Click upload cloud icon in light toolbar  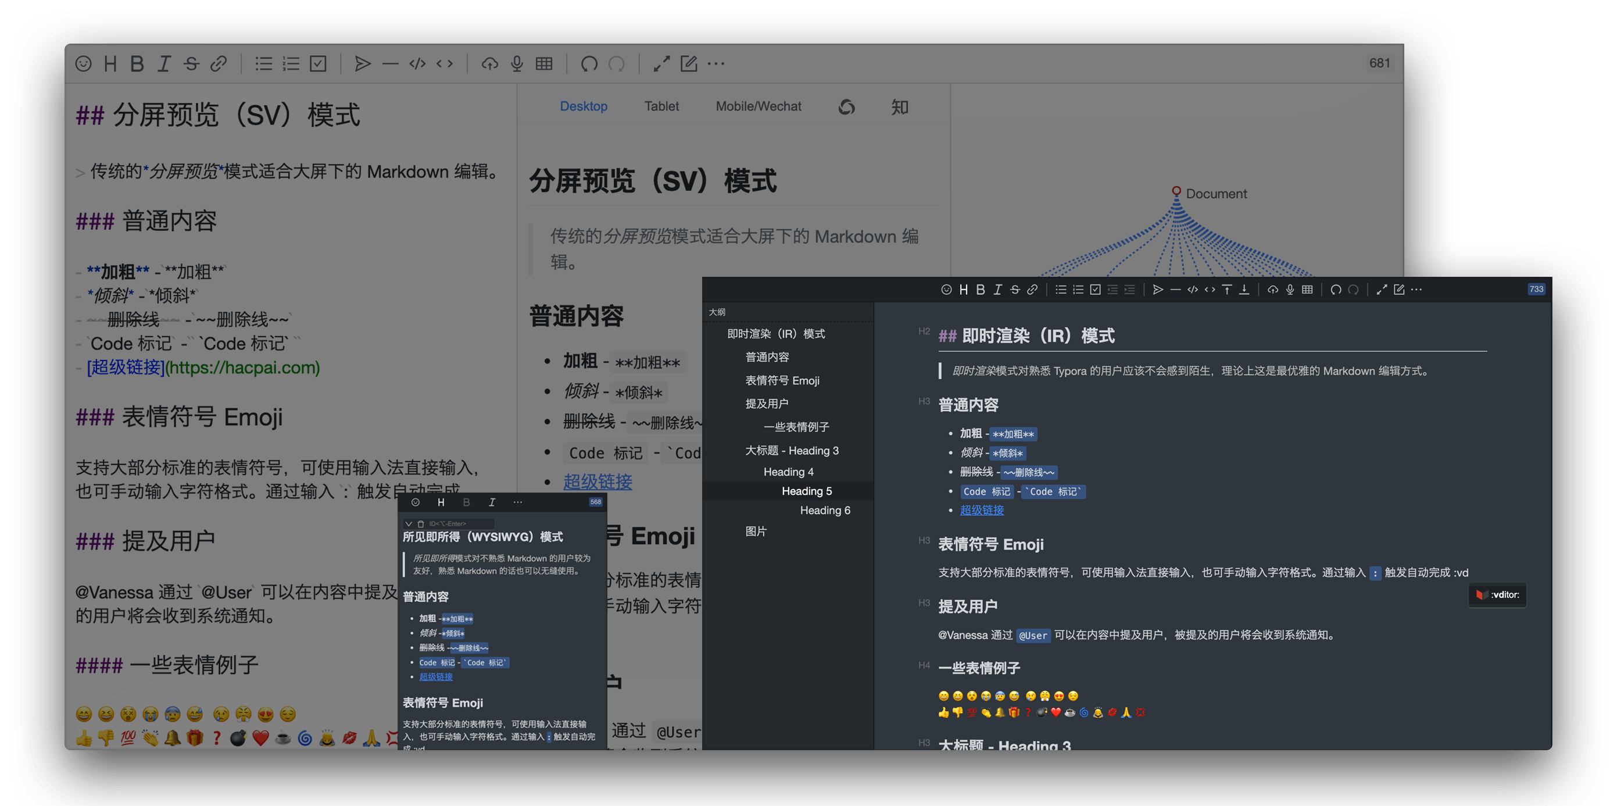[489, 63]
